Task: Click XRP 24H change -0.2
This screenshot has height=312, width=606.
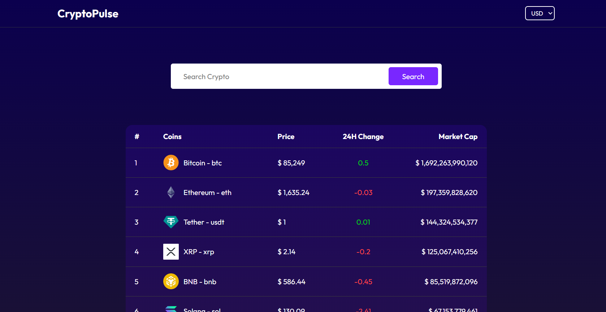Action: click(x=363, y=252)
